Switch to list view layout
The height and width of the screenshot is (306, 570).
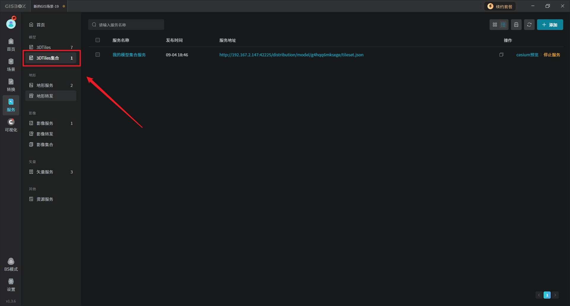pos(503,25)
